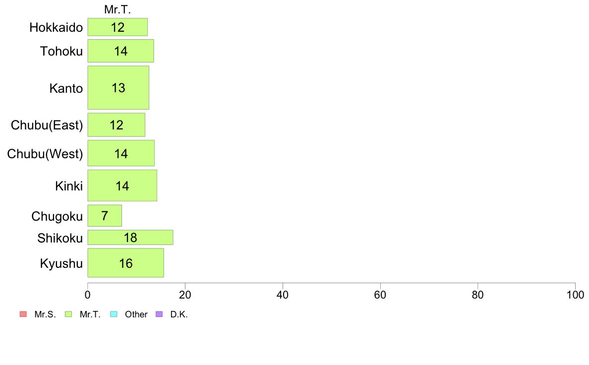Viewport: 589px width, 365px height.
Task: Select the Hokkaido bar showing 12
Action: click(118, 27)
